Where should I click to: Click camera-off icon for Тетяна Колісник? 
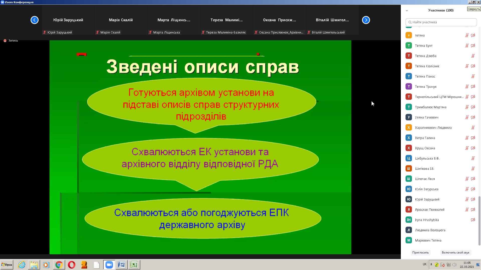[473, 66]
